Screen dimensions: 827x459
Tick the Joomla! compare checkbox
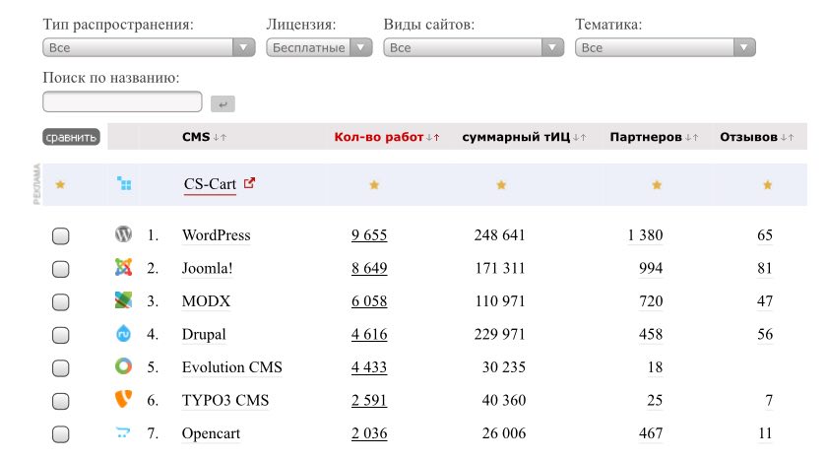[61, 269]
